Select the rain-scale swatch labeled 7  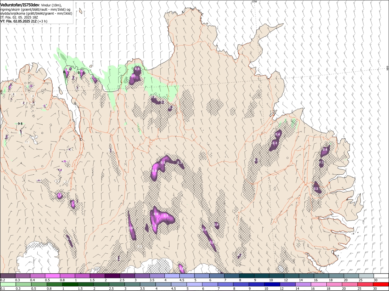coord(226,284)
